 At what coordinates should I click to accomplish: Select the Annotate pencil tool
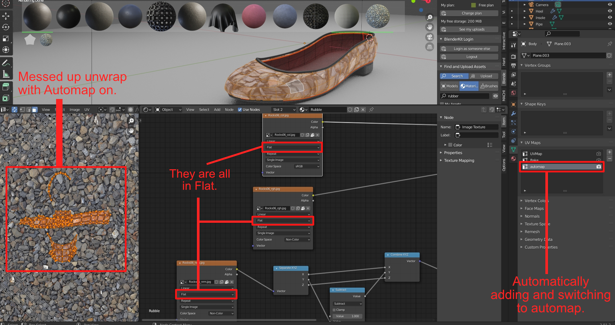6,63
